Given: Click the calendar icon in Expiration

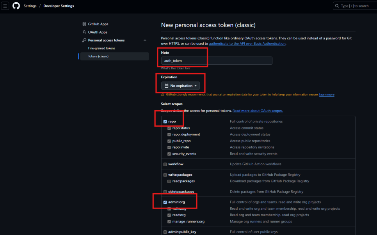Looking at the screenshot, I should tap(166, 86).
